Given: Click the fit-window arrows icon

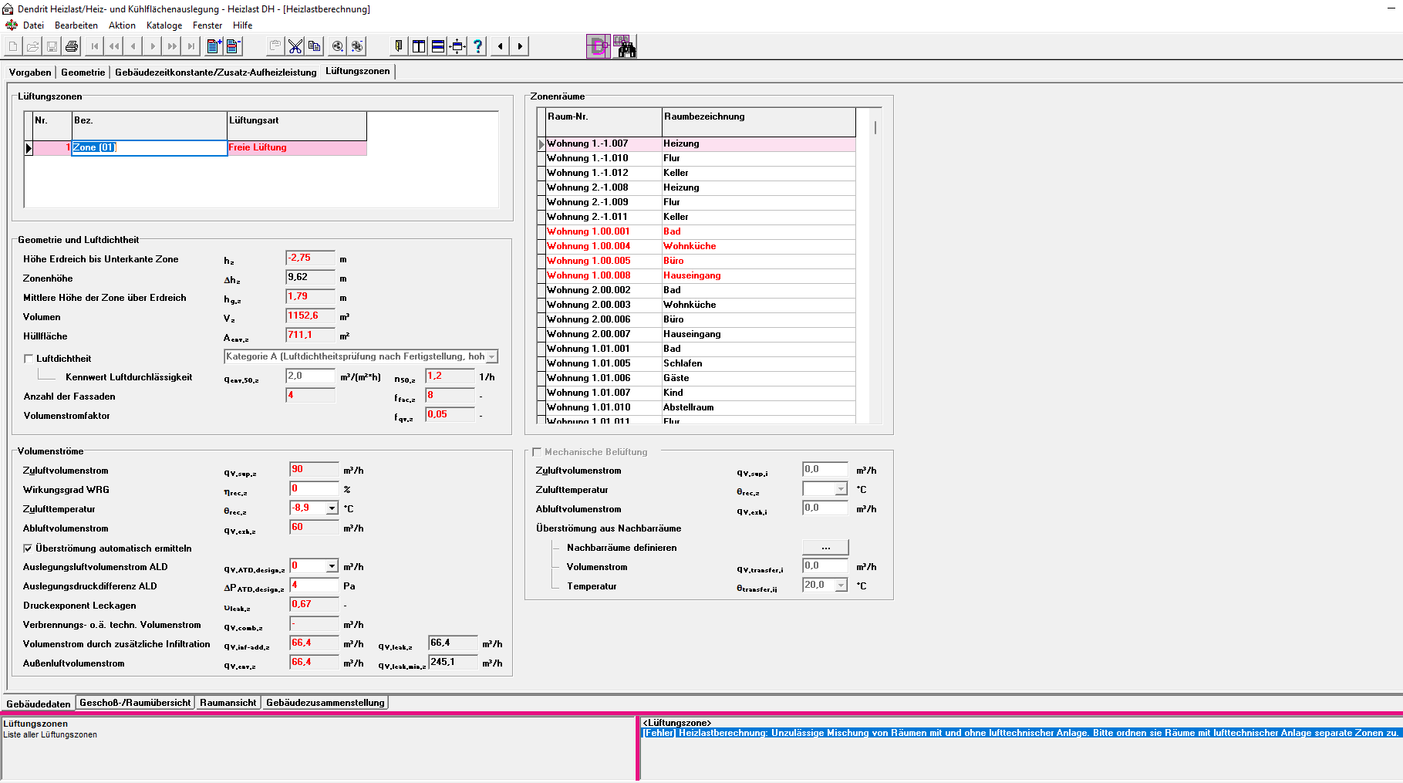Looking at the screenshot, I should 458,46.
